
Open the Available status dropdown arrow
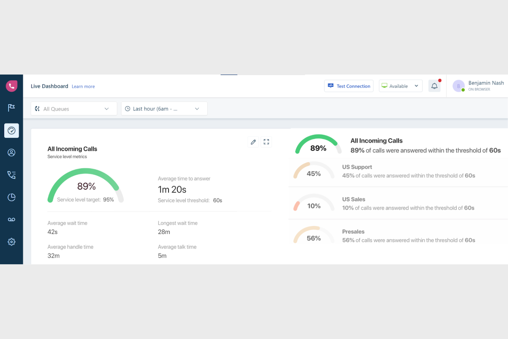[416, 86]
